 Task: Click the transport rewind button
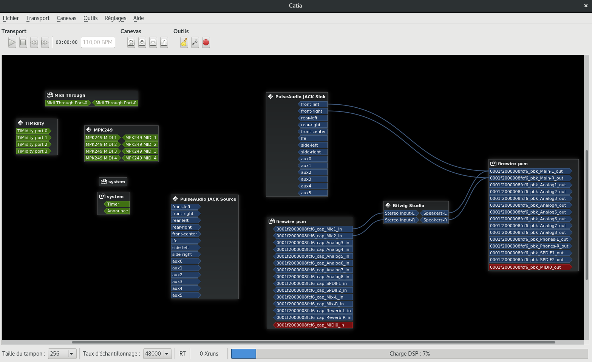click(34, 42)
